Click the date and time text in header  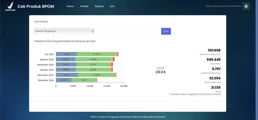coord(224,6)
